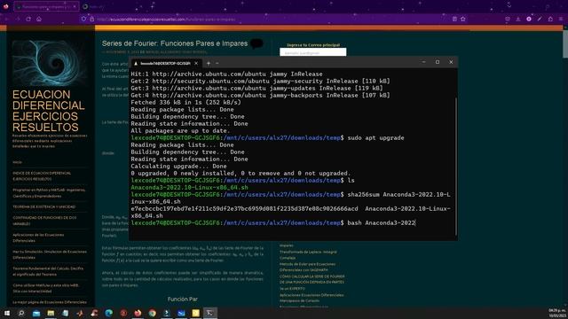The image size is (568, 319).
Task: Open 'Teorema de Existencia y Unicidad' link
Action: pyautogui.click(x=44, y=206)
